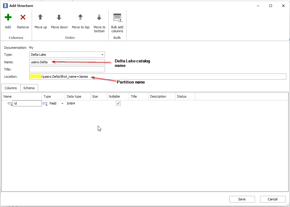
Task: Click the Save button
Action: pos(242,199)
